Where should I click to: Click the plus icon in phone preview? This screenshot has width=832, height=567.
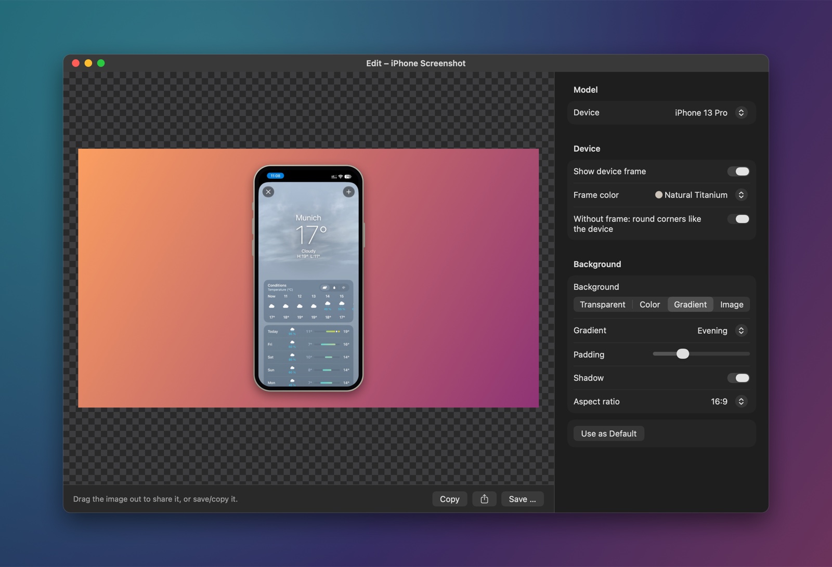(348, 192)
